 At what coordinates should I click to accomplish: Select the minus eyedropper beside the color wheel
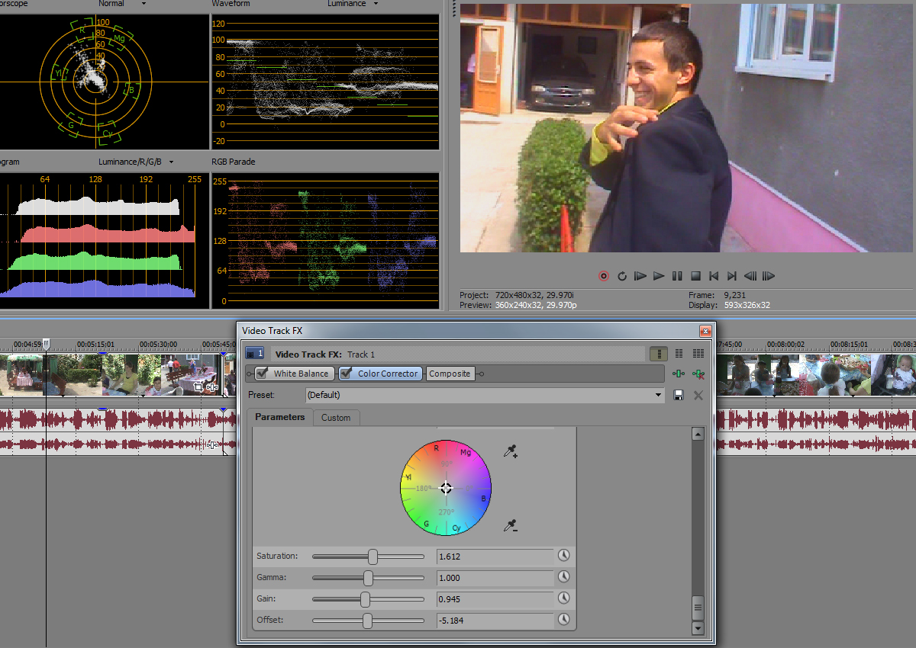[x=511, y=526]
